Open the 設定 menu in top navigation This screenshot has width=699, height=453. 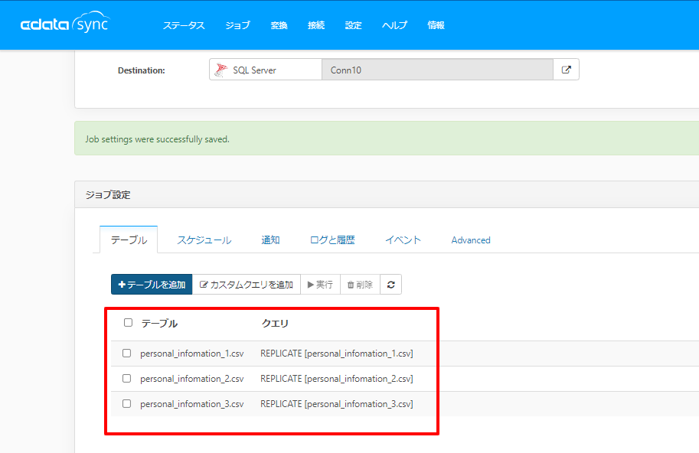pyautogui.click(x=353, y=25)
